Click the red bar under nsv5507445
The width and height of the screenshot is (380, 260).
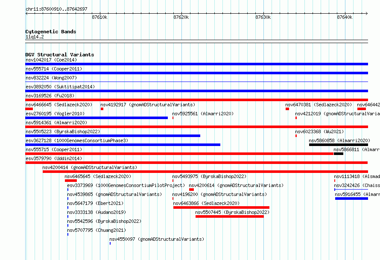230,216
